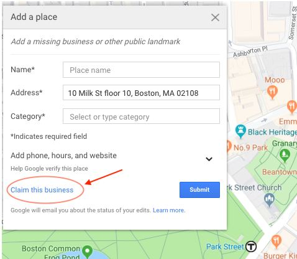The height and width of the screenshot is (259, 297).
Task: Open the Learn more link
Action: pyautogui.click(x=169, y=210)
